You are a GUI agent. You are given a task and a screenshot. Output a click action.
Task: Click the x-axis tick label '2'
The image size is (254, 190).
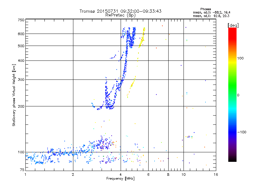click(x=73, y=174)
